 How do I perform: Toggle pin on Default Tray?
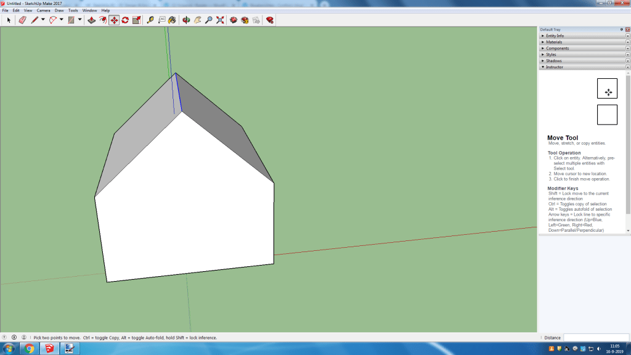pyautogui.click(x=621, y=29)
